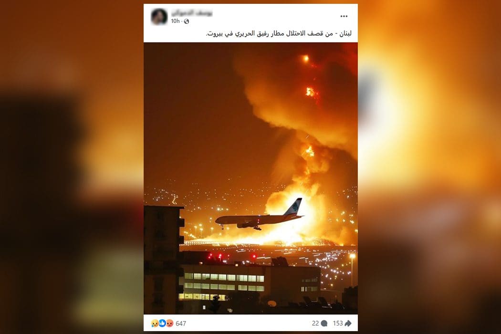This screenshot has height=334, width=501.
Task: View the 647 reactions count
Action: [180, 324]
